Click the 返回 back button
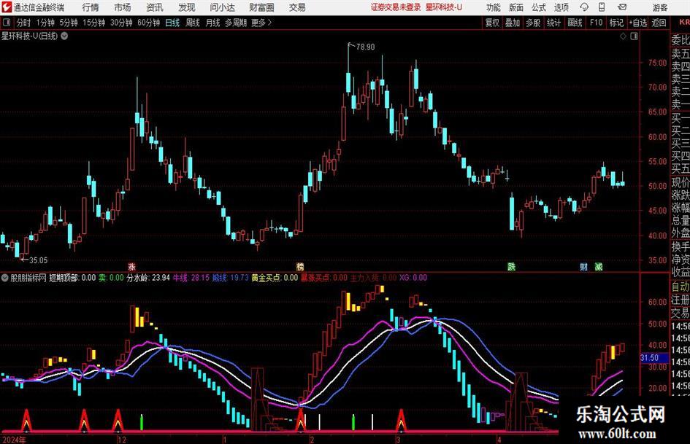 click(x=659, y=23)
